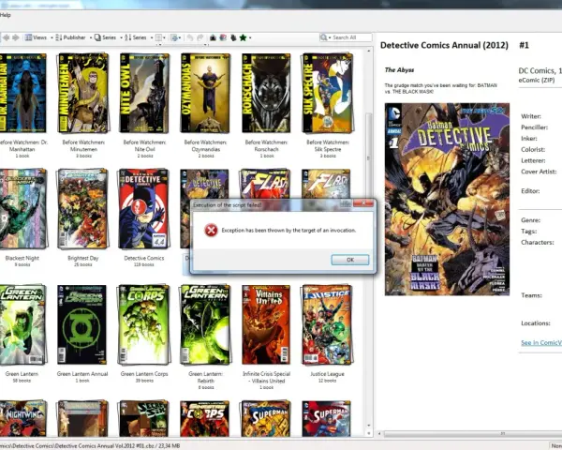Select Before Watchmen: Minutemen stack
This screenshot has width=562, height=450.
(83, 93)
